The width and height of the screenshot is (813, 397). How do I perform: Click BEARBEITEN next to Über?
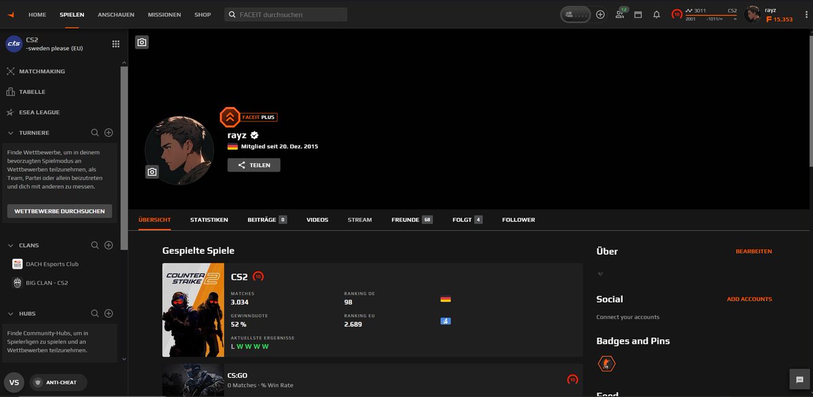pyautogui.click(x=753, y=251)
